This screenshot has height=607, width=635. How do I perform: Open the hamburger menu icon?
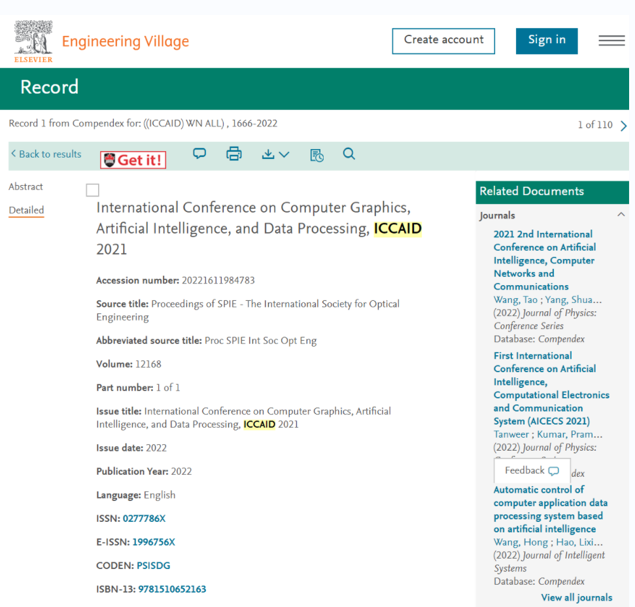pyautogui.click(x=611, y=41)
